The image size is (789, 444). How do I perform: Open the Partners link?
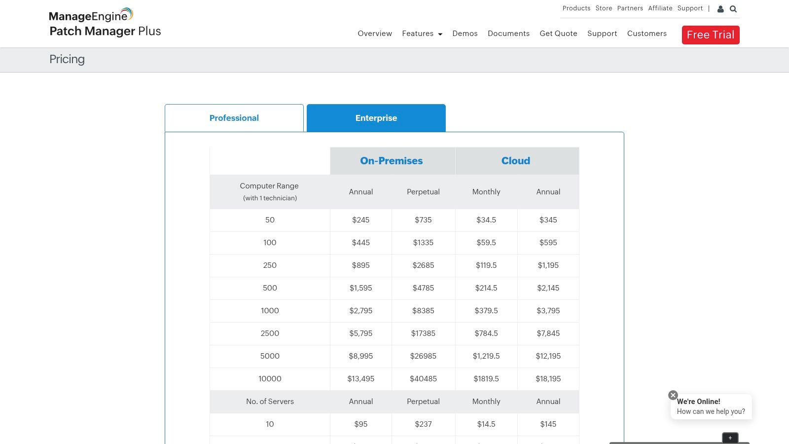click(630, 8)
